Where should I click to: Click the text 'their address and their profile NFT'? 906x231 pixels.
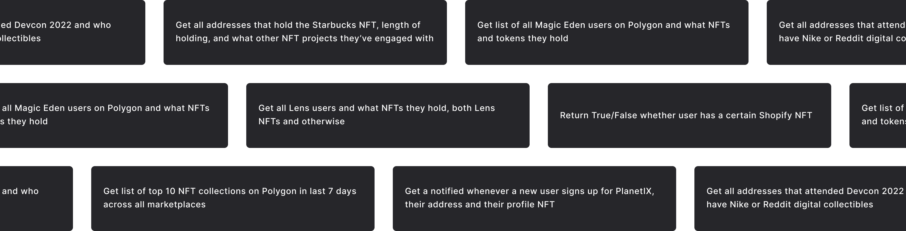pos(479,204)
